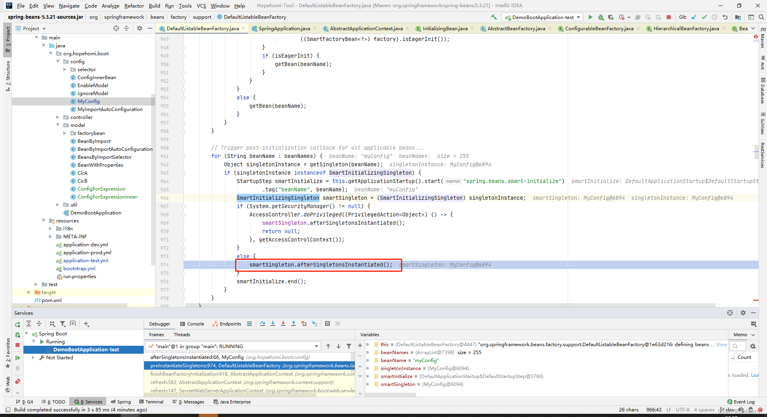Switch to AbstractBeanFactory.java editor tab
Viewport: 767px width, 417px height.
click(516, 28)
